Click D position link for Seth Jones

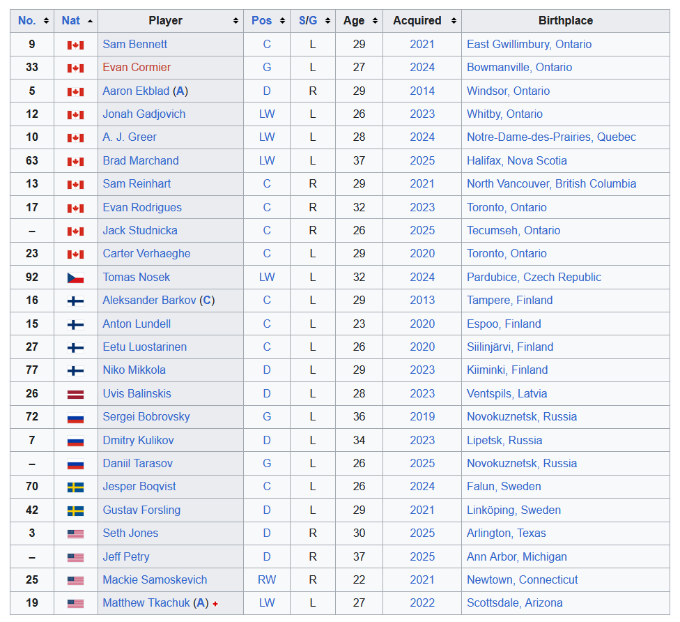[x=267, y=533]
